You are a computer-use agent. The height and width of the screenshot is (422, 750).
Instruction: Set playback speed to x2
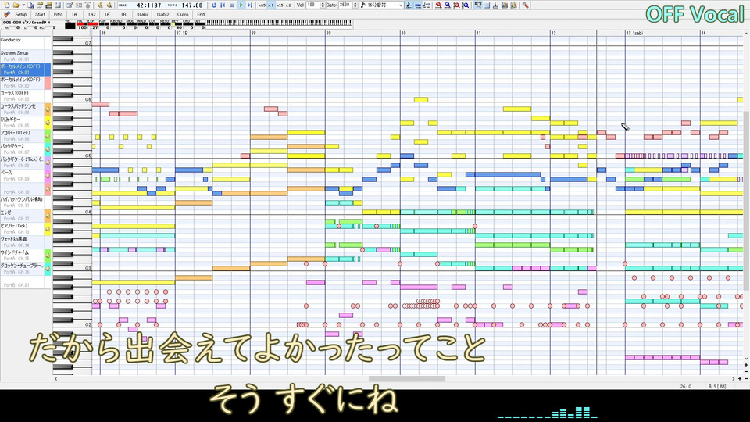[x=288, y=5]
